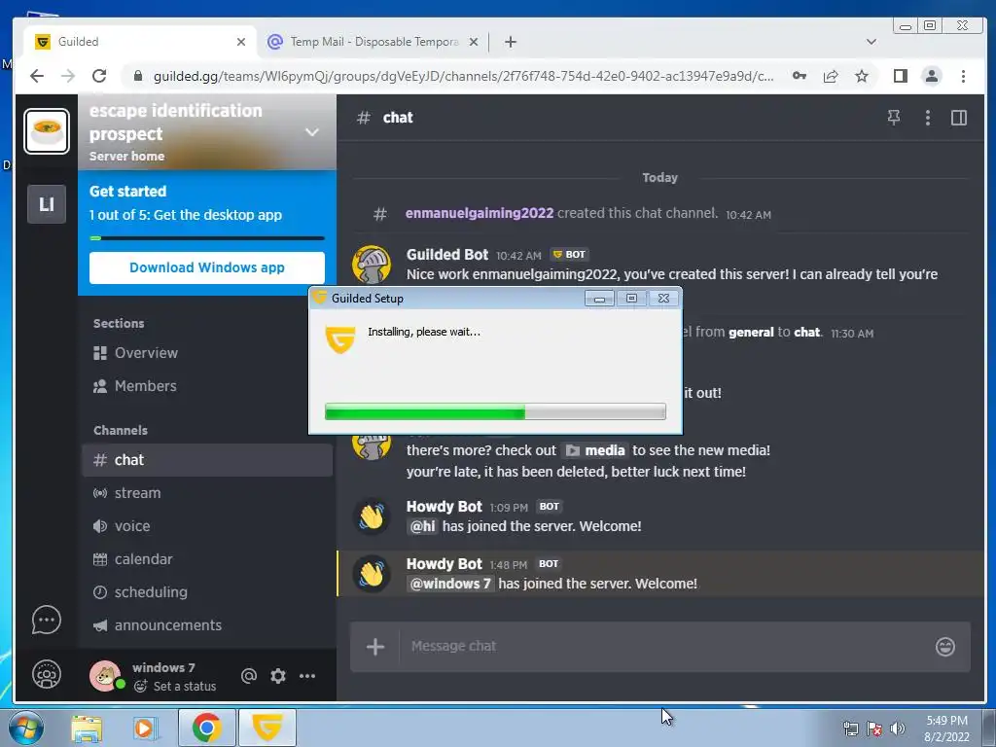Open channel options three-dot menu

point(927,118)
